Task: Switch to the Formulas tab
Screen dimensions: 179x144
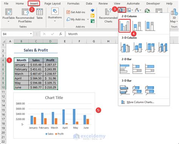Action: tap(73, 3)
